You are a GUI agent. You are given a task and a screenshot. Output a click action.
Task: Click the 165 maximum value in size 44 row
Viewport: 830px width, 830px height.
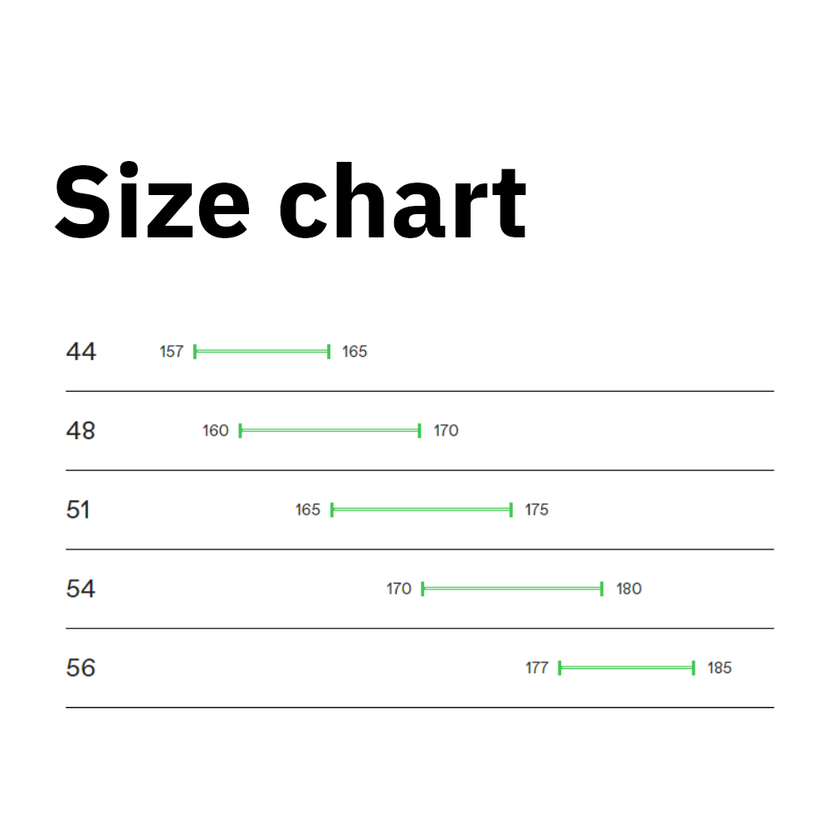coord(354,352)
